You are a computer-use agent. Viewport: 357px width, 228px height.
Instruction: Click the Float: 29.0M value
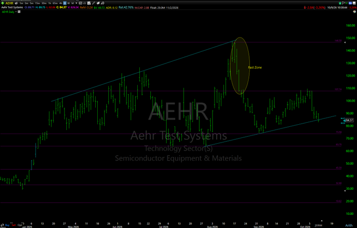pyautogui.click(x=158, y=7)
